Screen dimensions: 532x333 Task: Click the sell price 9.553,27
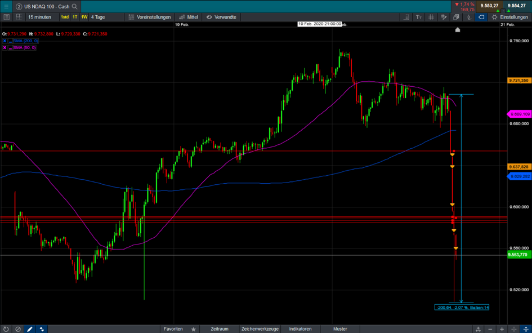489,6
